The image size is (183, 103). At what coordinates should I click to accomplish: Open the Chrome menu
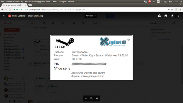(x=180, y=10)
